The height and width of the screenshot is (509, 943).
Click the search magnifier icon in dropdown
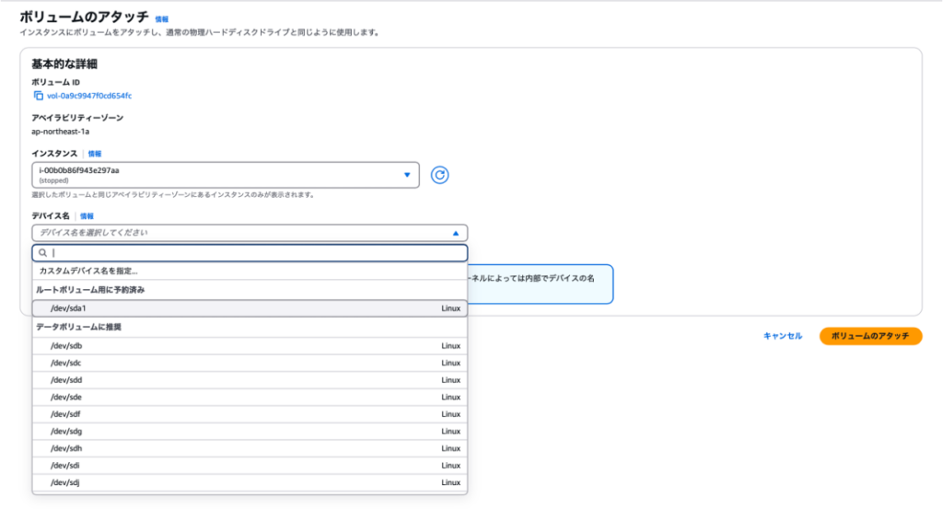coord(42,253)
